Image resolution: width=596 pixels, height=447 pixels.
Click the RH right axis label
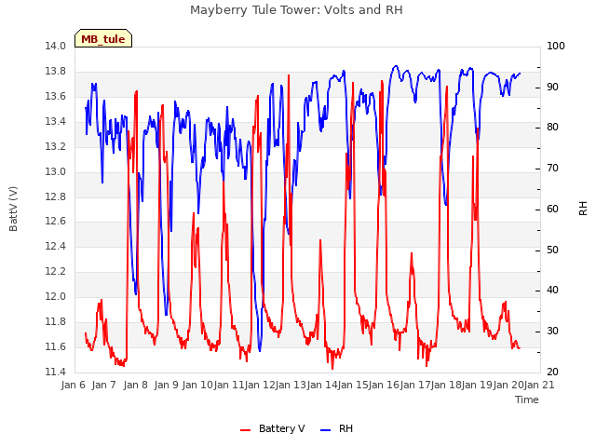(x=583, y=209)
